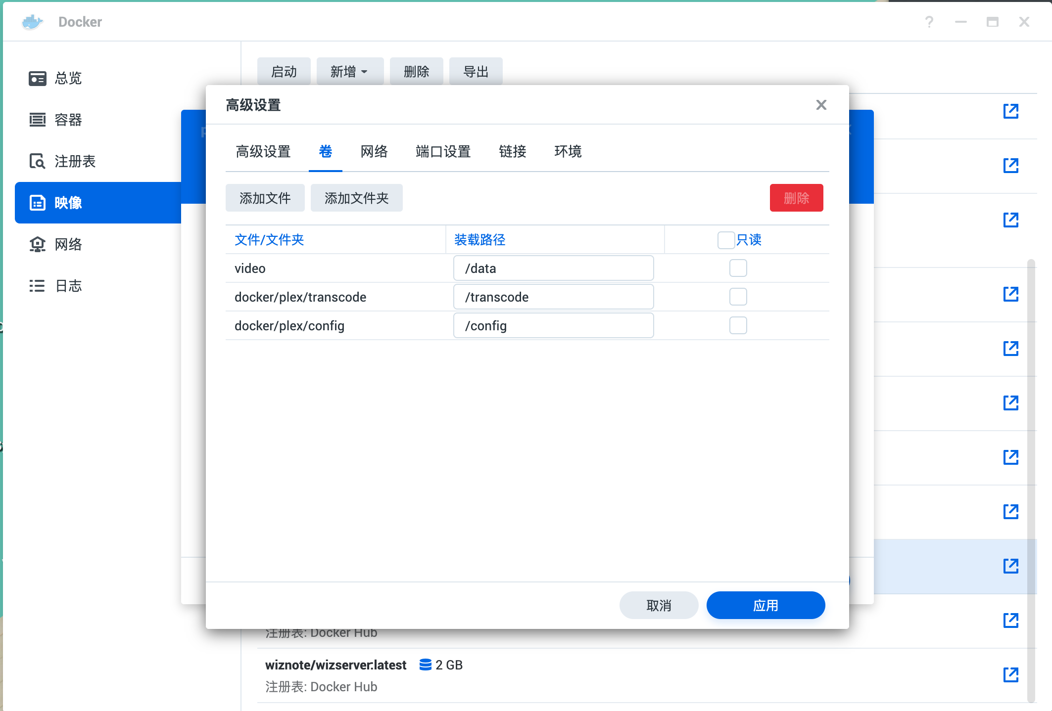Screen dimensions: 1052x711
Task: Click the Add Folder (添加文件夹) button
Action: tap(356, 198)
